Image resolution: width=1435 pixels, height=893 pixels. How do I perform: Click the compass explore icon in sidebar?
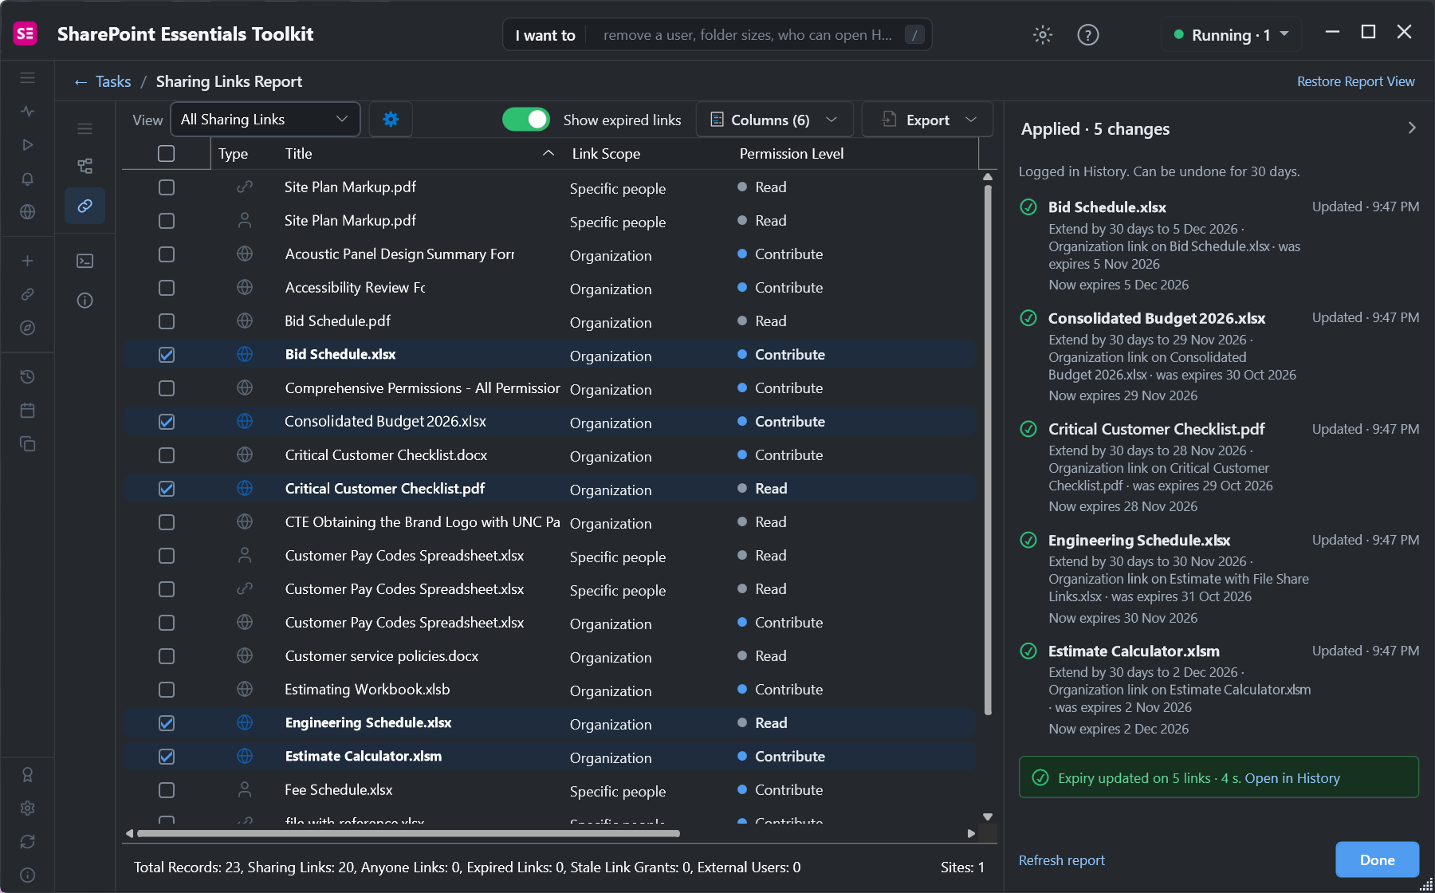[27, 328]
